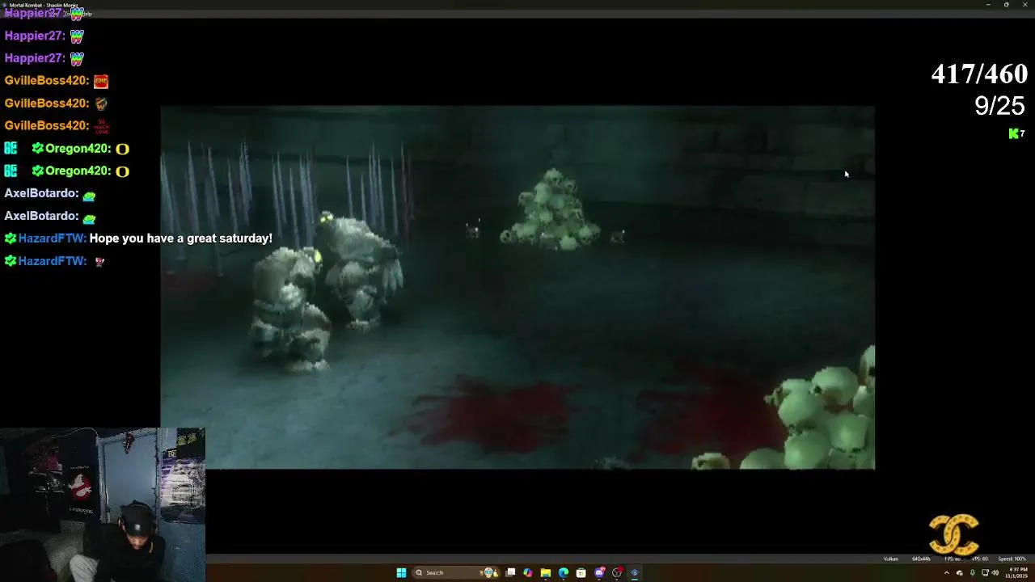Click the taskbar Search box
Image resolution: width=1035 pixels, height=582 pixels.
click(454, 572)
